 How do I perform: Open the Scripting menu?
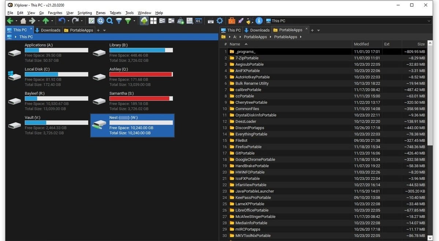[85, 13]
